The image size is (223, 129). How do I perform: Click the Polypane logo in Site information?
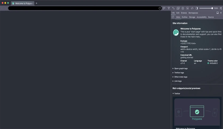click(176, 33)
